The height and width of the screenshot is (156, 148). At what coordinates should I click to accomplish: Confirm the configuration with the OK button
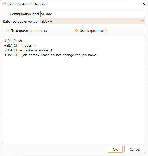coord(115,149)
